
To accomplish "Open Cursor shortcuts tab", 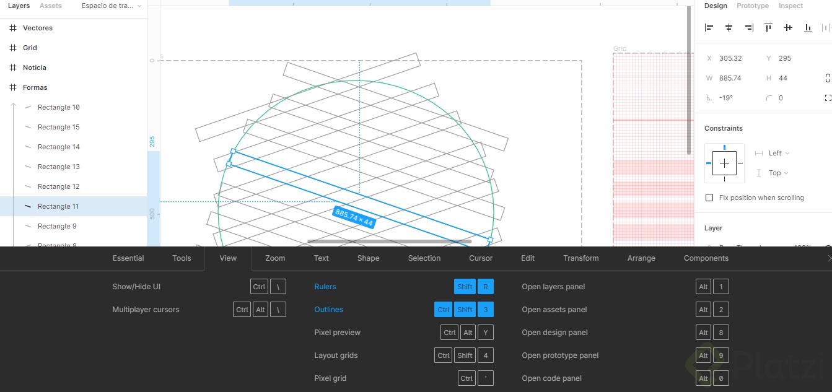I will [x=481, y=258].
